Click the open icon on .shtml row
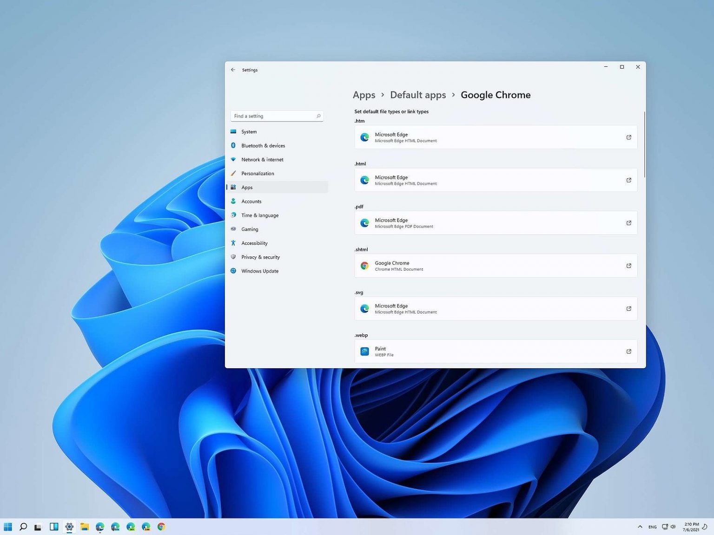The width and height of the screenshot is (714, 535). tap(628, 266)
